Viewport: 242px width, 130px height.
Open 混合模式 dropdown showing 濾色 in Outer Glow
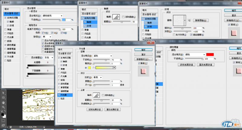103,56
